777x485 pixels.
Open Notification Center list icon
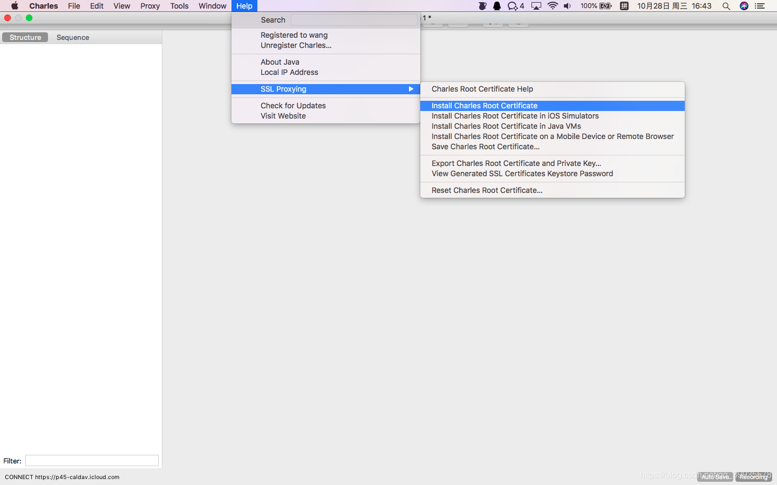[760, 6]
